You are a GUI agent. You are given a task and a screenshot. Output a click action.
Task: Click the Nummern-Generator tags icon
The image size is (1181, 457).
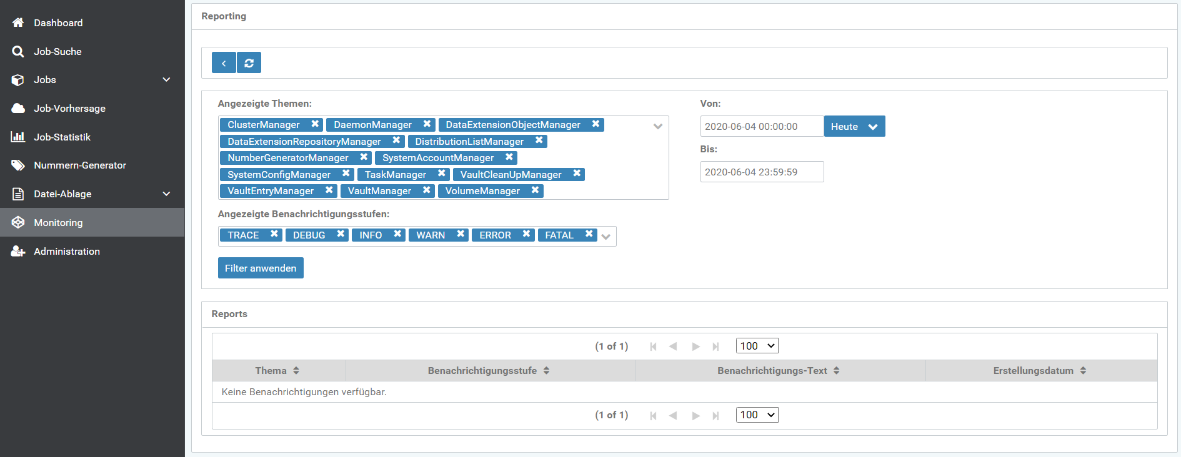coord(18,165)
